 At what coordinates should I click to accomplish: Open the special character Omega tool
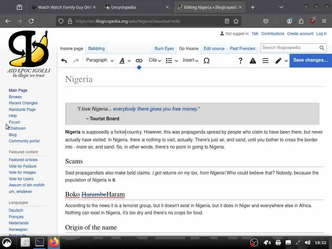coord(207,61)
